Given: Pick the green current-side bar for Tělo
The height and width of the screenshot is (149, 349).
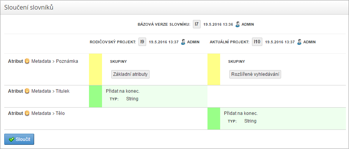Looking at the screenshot, I should [x=214, y=118].
